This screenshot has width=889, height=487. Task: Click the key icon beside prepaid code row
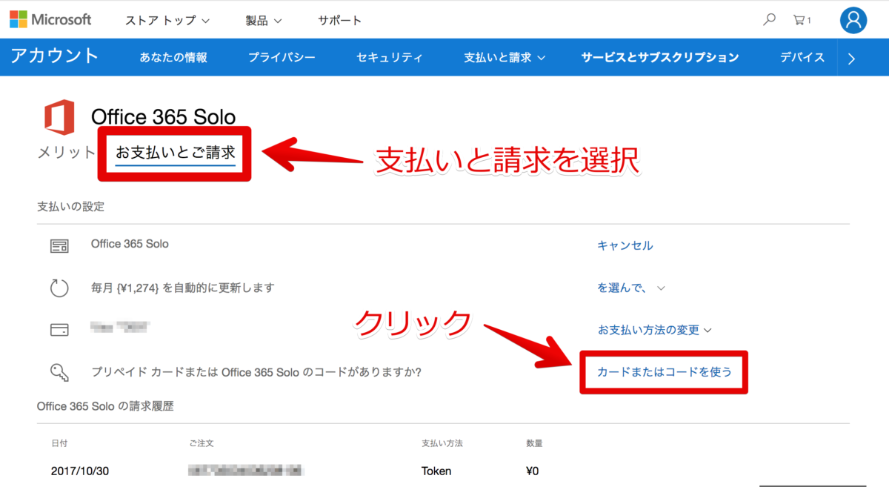(59, 371)
